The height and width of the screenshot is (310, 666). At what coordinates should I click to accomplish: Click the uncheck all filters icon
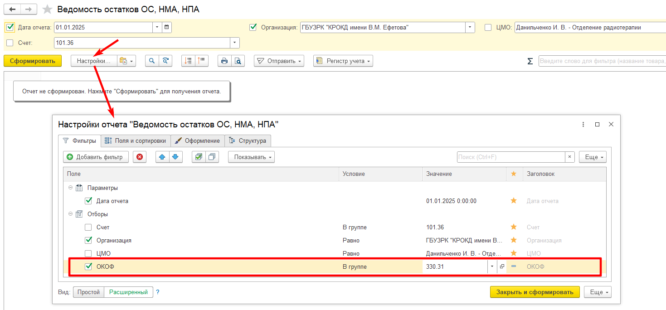click(x=212, y=157)
